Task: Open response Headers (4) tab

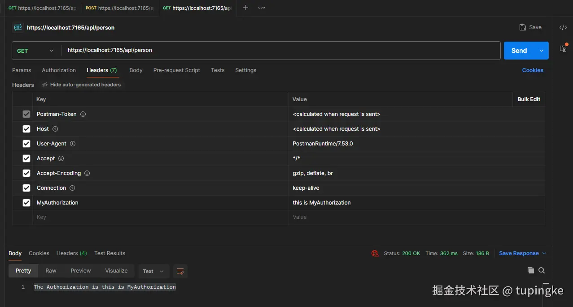Action: [72, 253]
